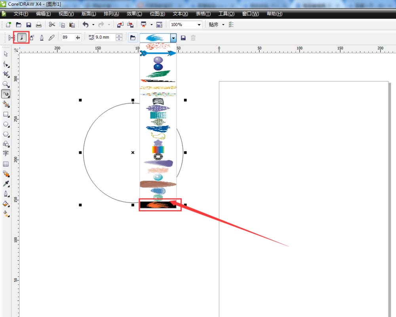Choose the Zoom magnifier tool
Image resolution: width=396 pixels, height=317 pixels.
[6, 84]
